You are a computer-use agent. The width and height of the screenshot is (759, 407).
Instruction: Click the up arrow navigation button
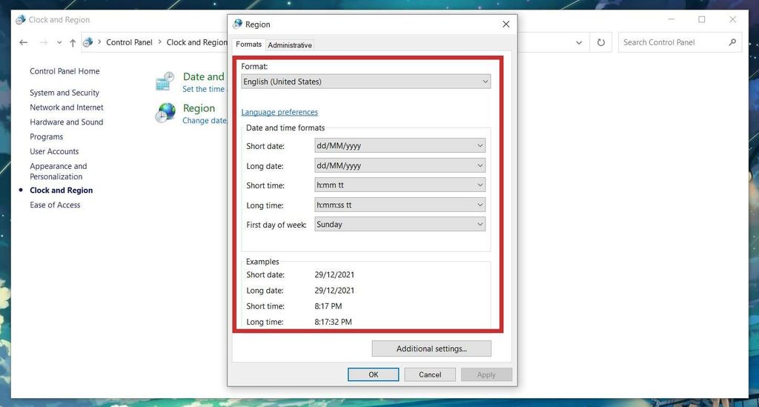[73, 43]
